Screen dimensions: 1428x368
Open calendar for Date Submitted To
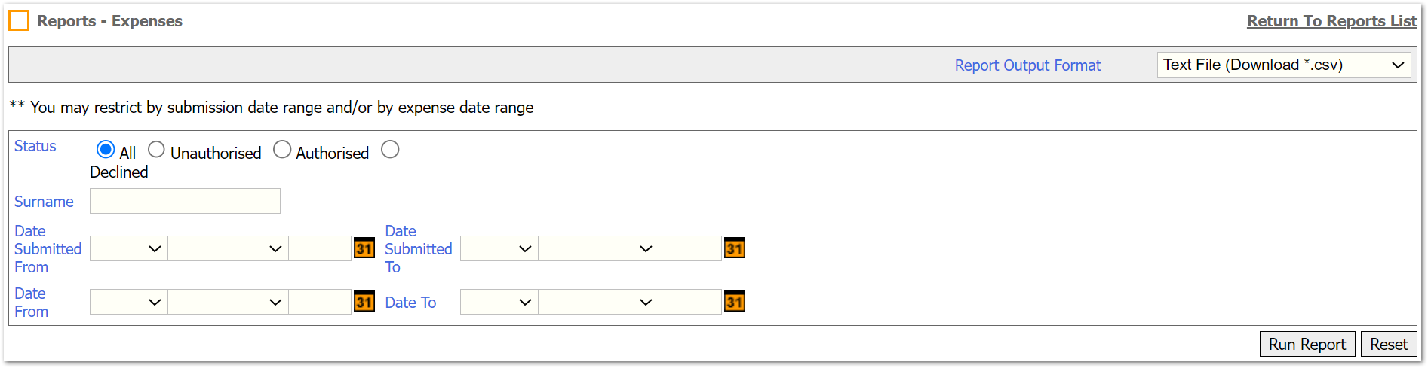point(735,248)
